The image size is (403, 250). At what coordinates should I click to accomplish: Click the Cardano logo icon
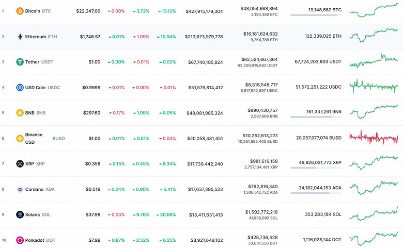point(20,189)
